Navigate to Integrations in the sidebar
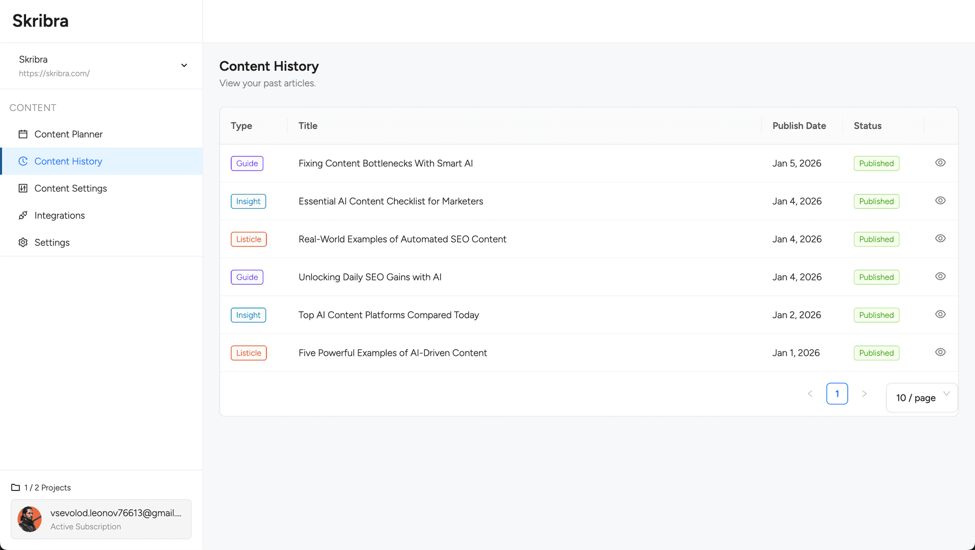 point(60,215)
